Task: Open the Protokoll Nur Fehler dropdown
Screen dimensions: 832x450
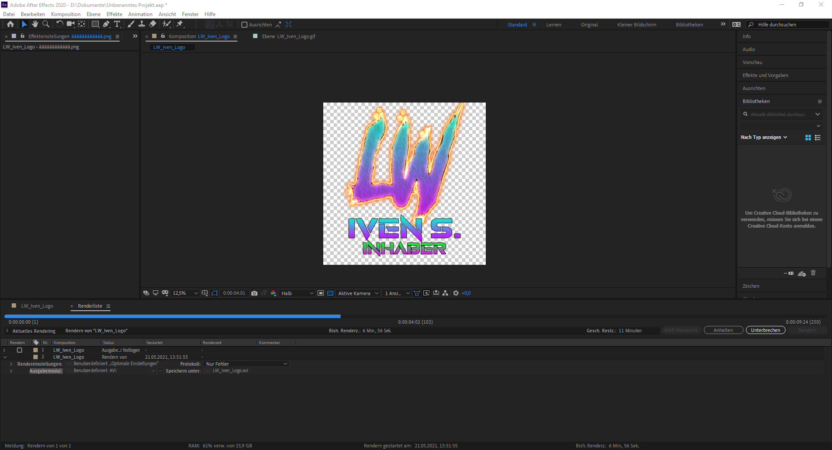Action: pyautogui.click(x=246, y=364)
